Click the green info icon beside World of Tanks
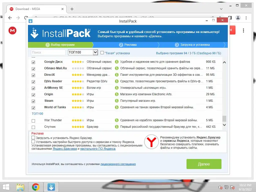The image size is (256, 192). tap(116, 107)
